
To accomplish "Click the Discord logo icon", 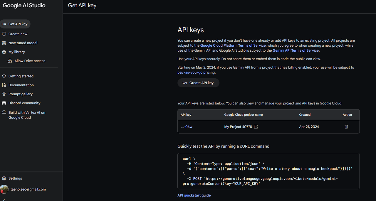I will pyautogui.click(x=4, y=103).
